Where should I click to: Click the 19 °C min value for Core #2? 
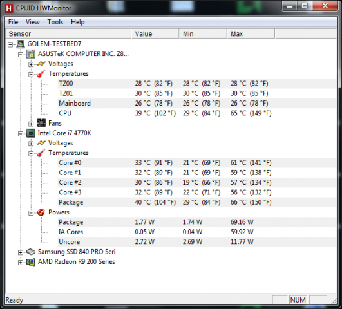(x=202, y=183)
